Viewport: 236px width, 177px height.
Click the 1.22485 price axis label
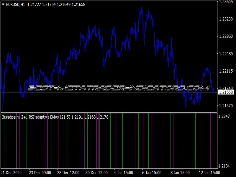pyautogui.click(x=226, y=54)
